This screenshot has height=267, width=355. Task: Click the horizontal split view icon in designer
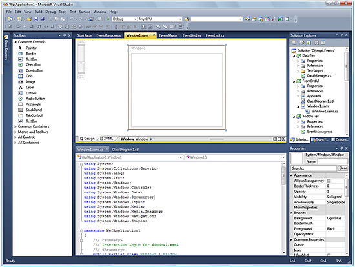click(279, 139)
